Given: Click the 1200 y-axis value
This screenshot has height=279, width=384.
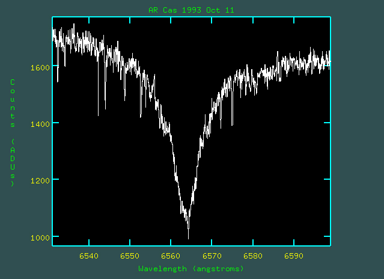Looking at the screenshot, I should (40, 181).
